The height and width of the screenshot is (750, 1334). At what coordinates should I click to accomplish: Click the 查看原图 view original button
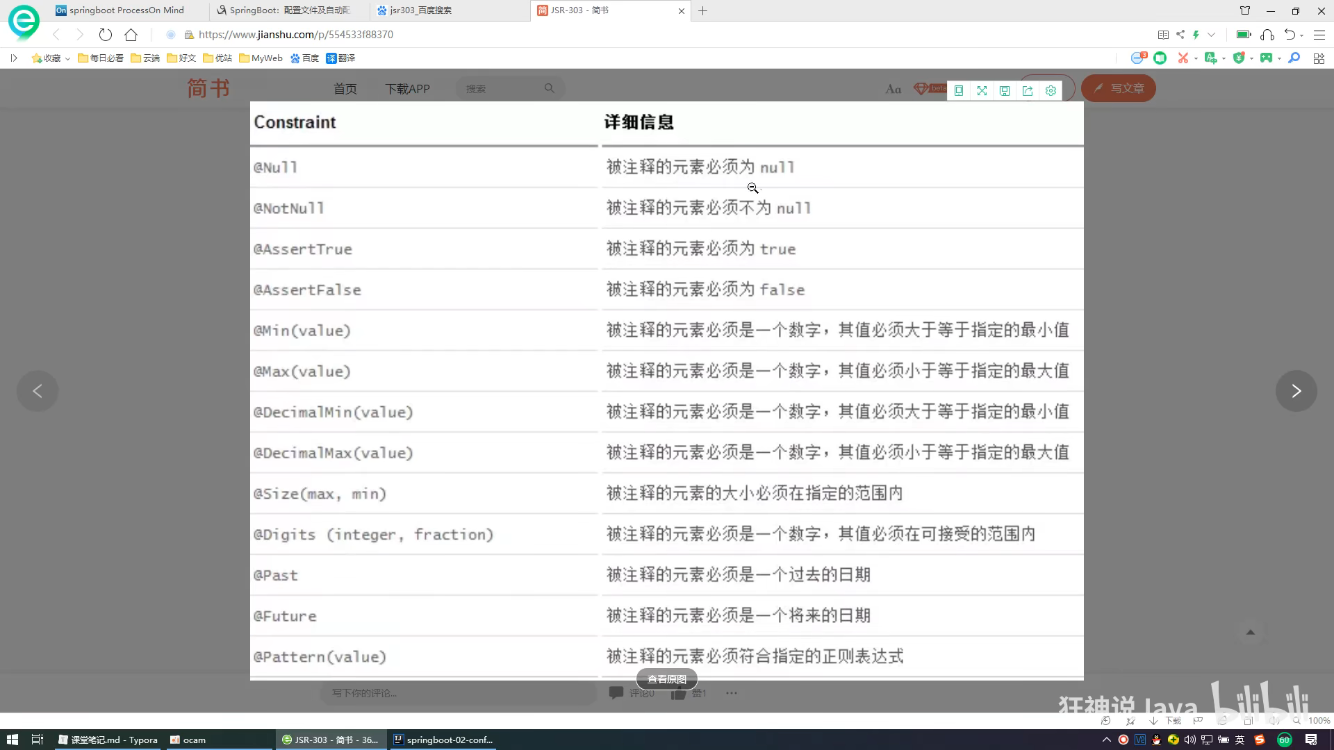point(666,679)
